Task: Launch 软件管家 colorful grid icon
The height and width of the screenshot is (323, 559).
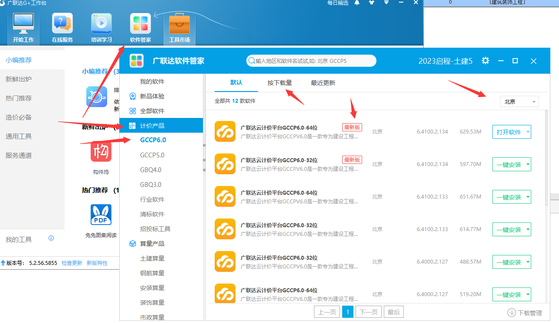Action: 141,23
